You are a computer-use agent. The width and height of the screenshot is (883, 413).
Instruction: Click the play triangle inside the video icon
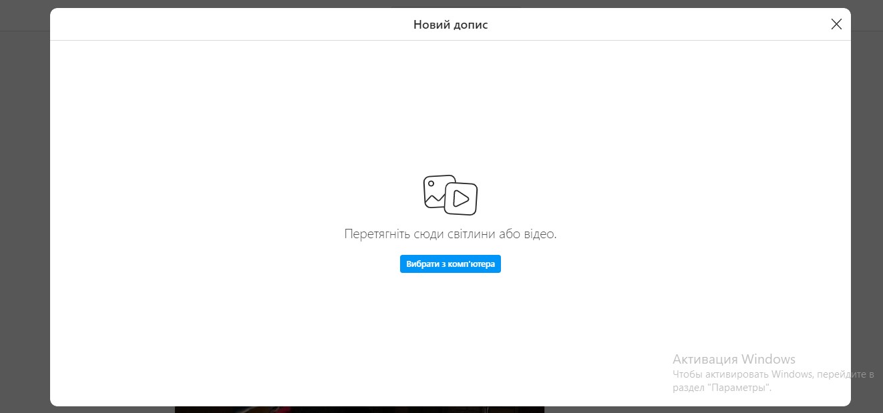point(460,198)
